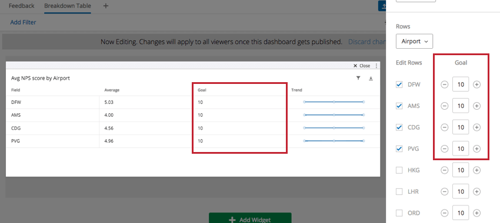Edit the ORD goal value field
The height and width of the screenshot is (223, 500).
461,212
